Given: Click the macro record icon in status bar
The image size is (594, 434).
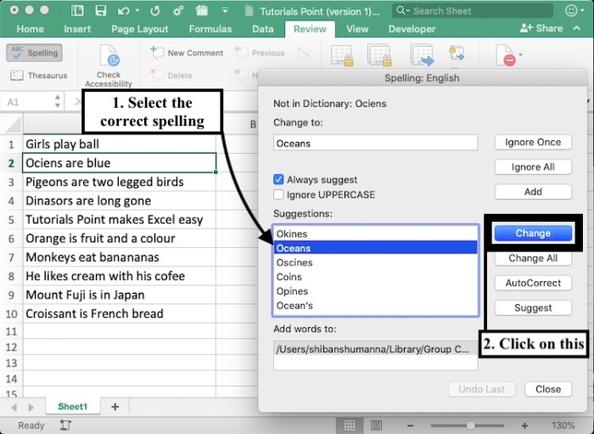Looking at the screenshot, I should pos(66,426).
